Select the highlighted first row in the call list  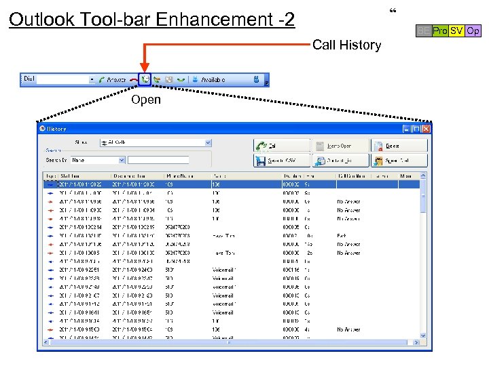click(232, 184)
